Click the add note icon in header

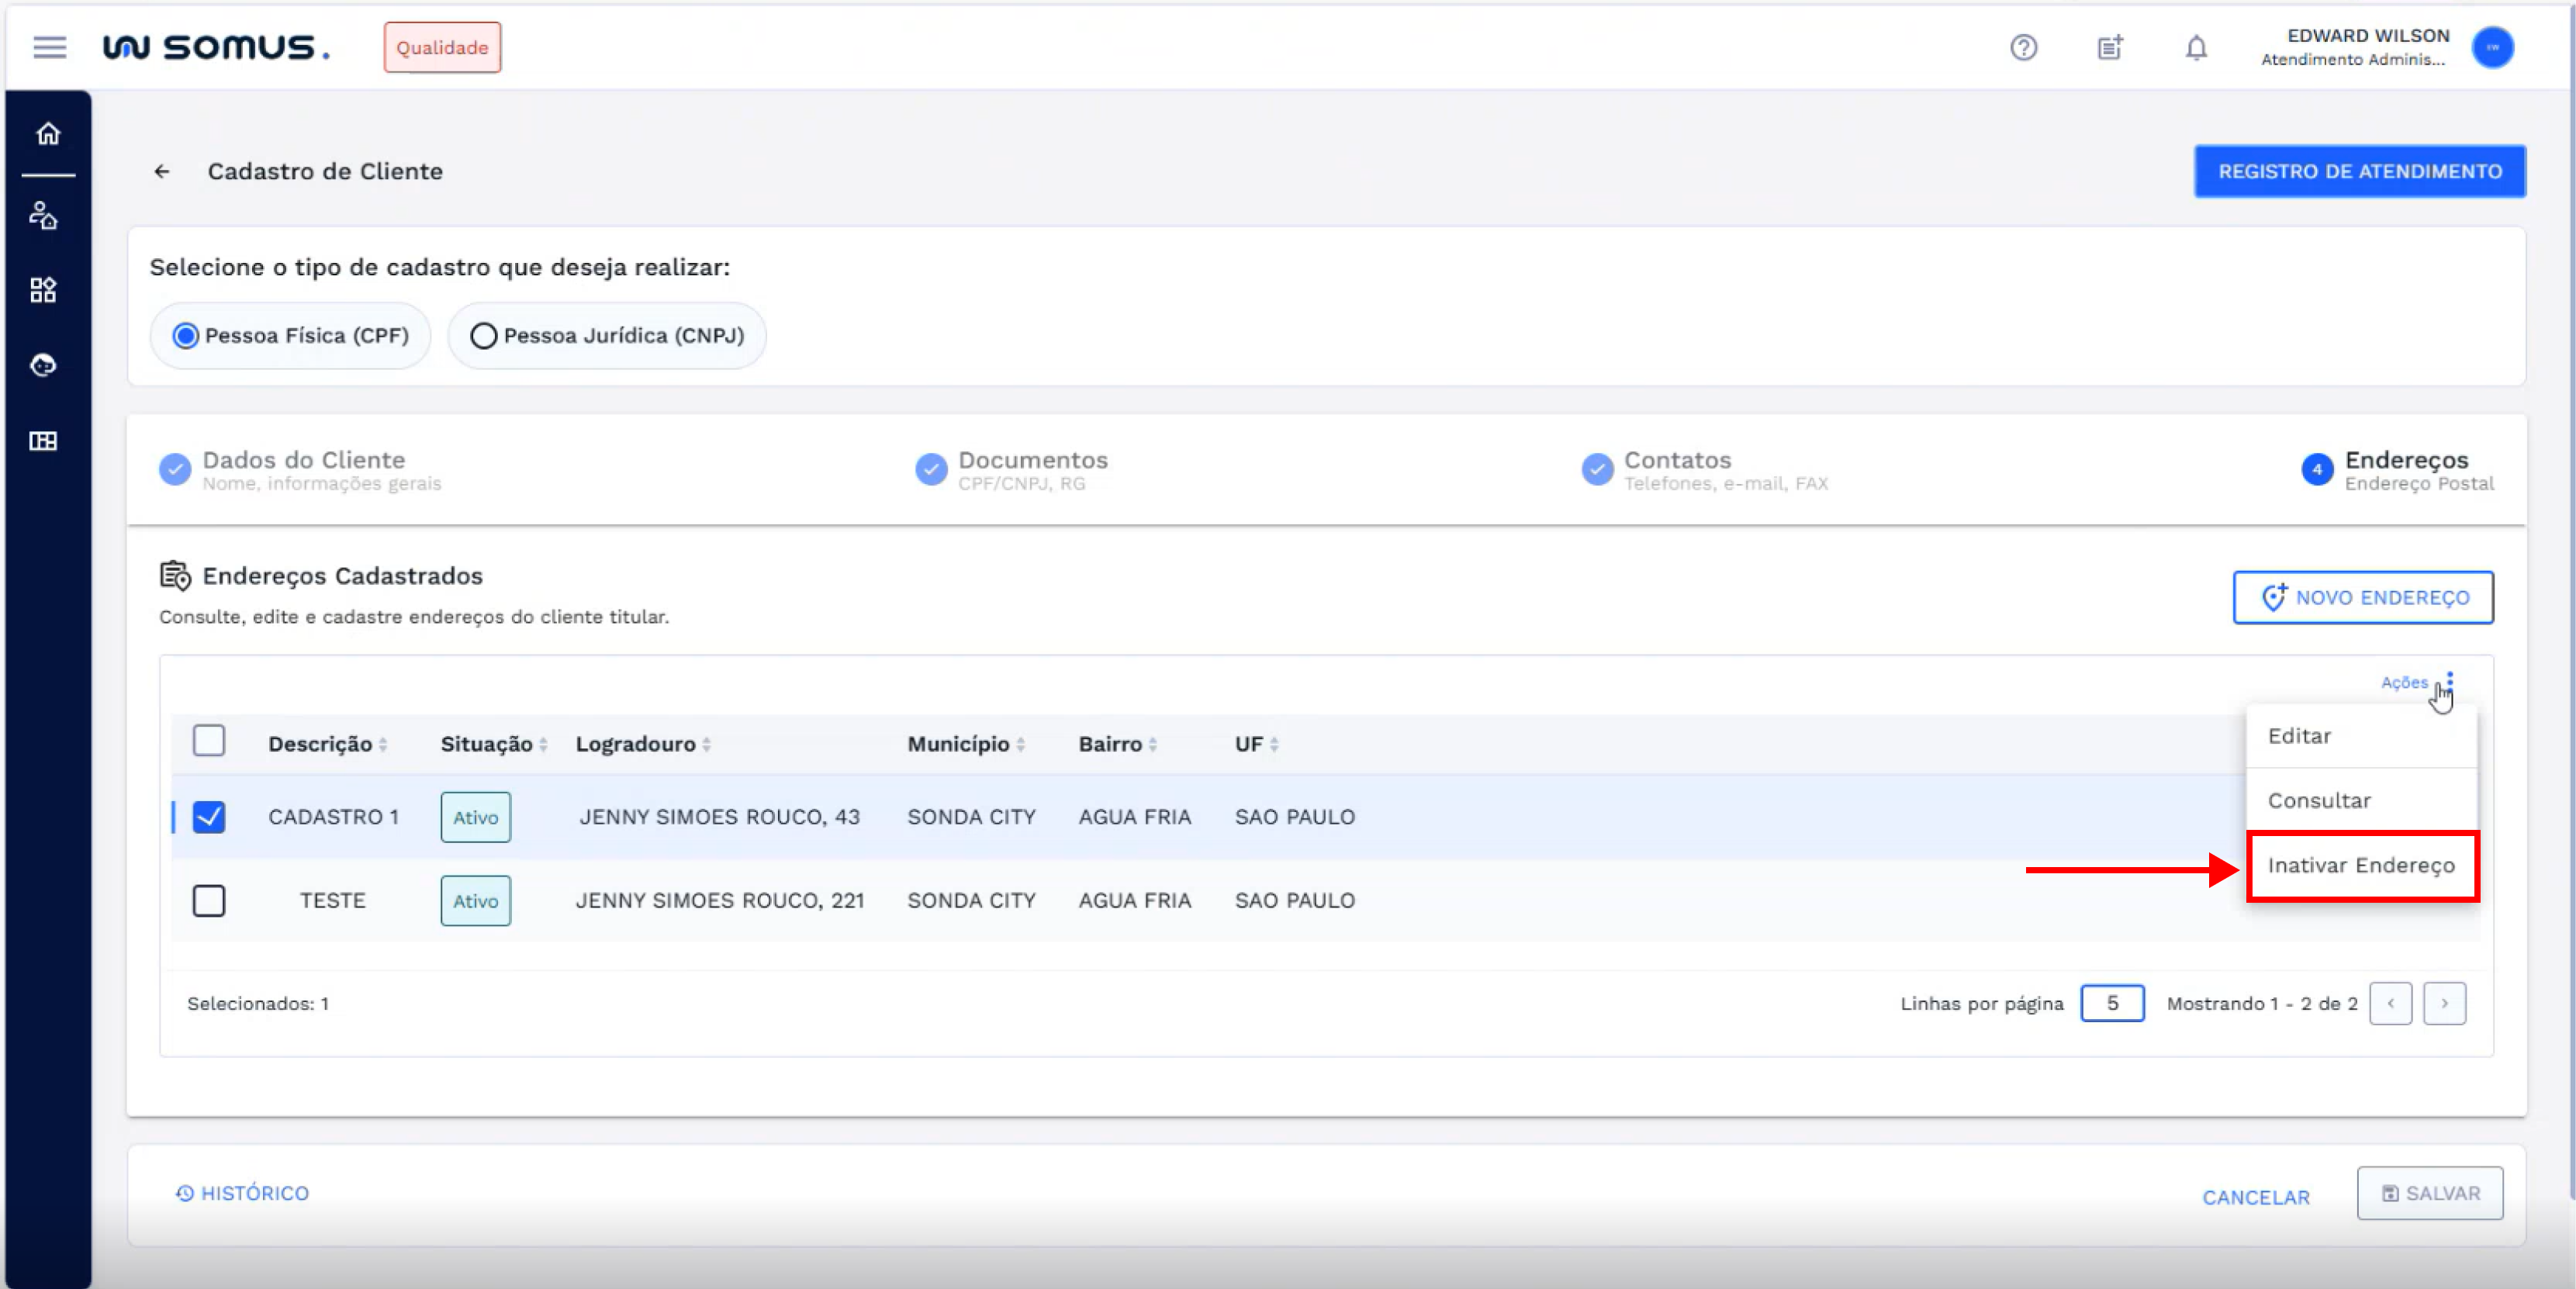(2109, 47)
